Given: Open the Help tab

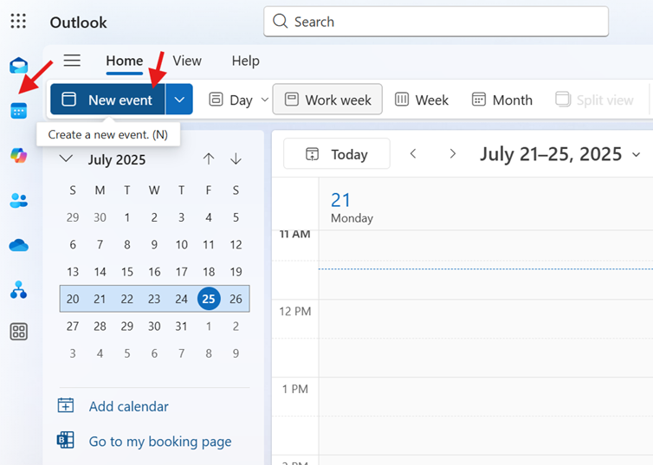Looking at the screenshot, I should (x=245, y=61).
